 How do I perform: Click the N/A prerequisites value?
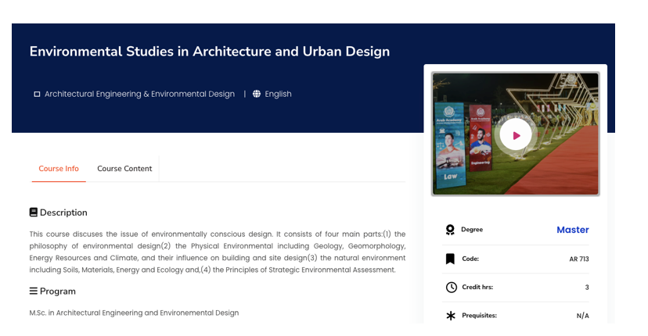tap(582, 316)
